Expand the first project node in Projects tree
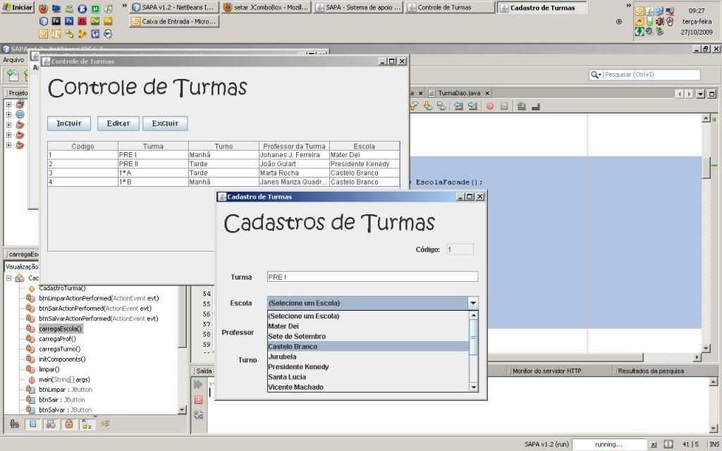 click(9, 104)
